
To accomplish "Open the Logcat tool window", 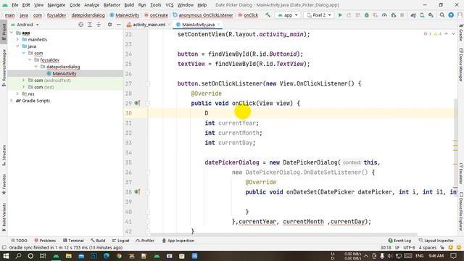I will [x=121, y=241].
